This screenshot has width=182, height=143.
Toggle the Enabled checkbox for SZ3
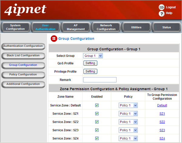[x=97, y=130]
